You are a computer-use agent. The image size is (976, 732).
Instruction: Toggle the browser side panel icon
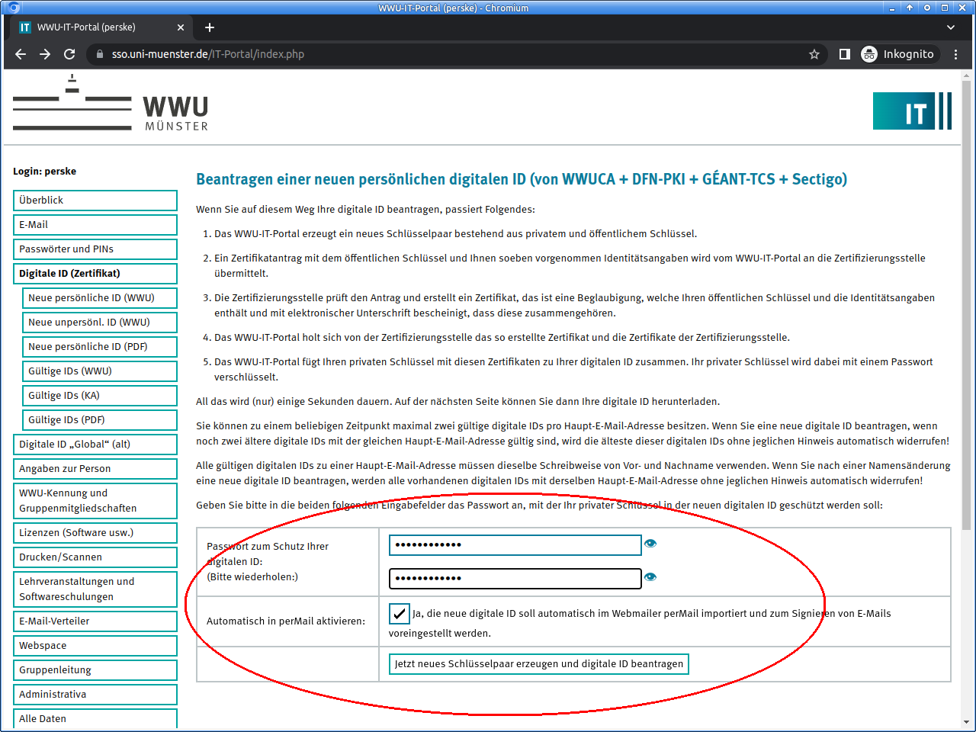pos(844,54)
